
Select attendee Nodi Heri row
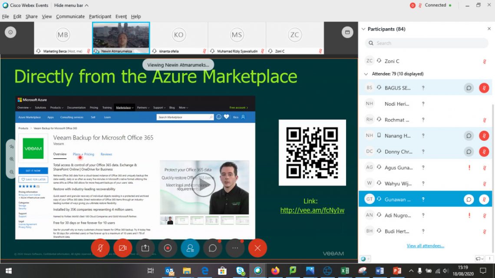425,104
